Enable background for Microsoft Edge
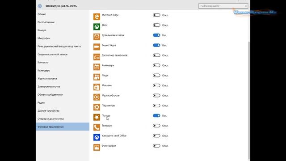 pyautogui.click(x=156, y=15)
